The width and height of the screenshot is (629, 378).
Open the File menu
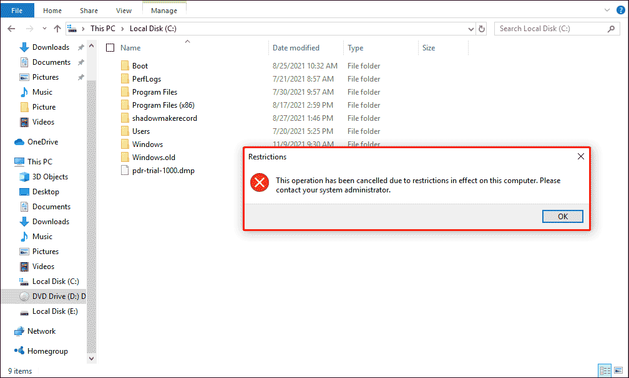(x=17, y=10)
